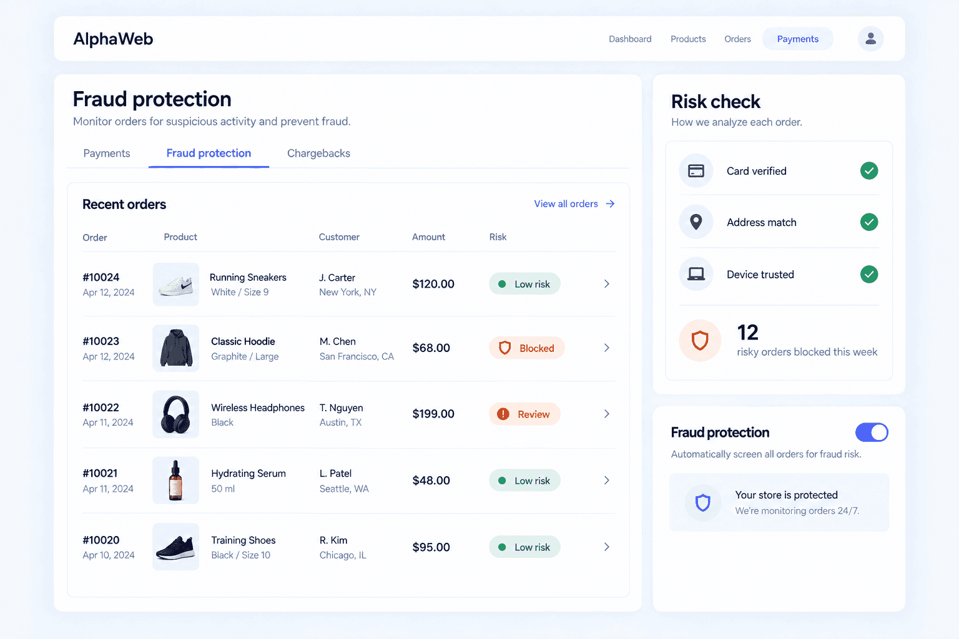959x639 pixels.
Task: Click the Blocked badge for order #10023
Action: click(x=527, y=348)
